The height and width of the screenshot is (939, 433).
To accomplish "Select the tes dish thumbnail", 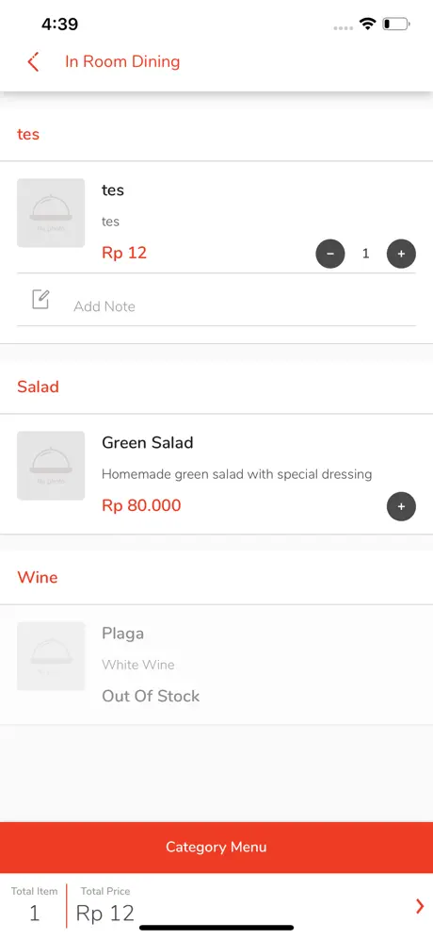I will (51, 212).
